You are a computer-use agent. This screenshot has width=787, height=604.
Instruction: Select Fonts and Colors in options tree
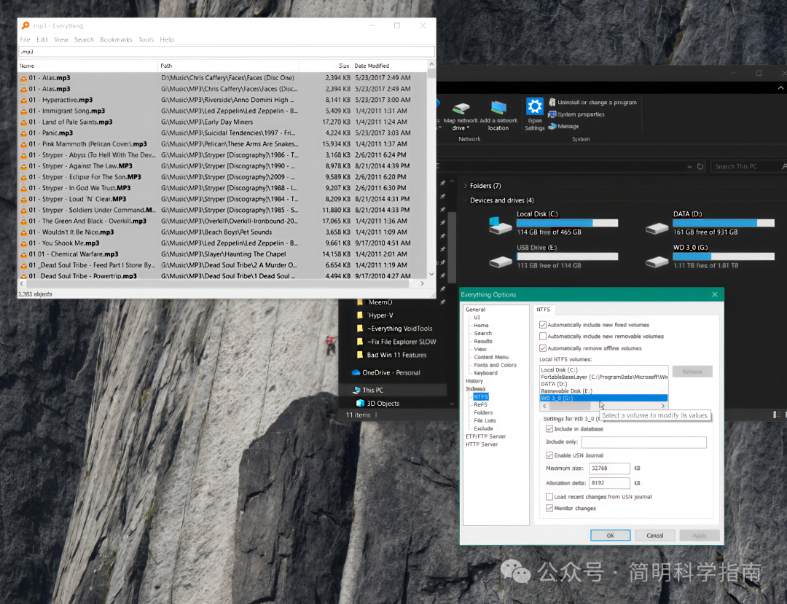495,365
